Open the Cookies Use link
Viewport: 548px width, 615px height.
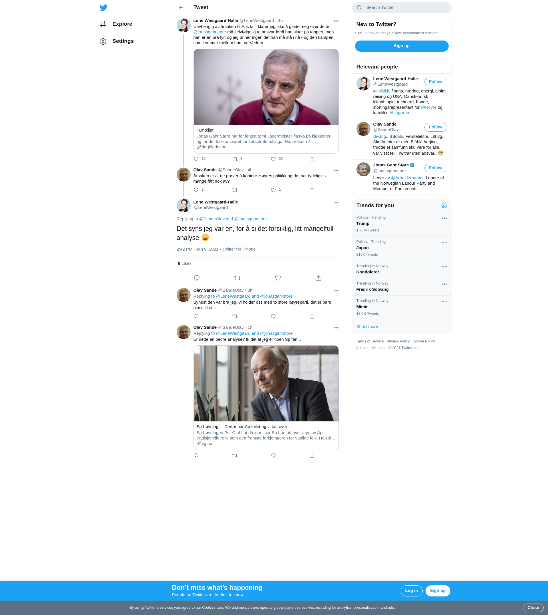pyautogui.click(x=213, y=608)
